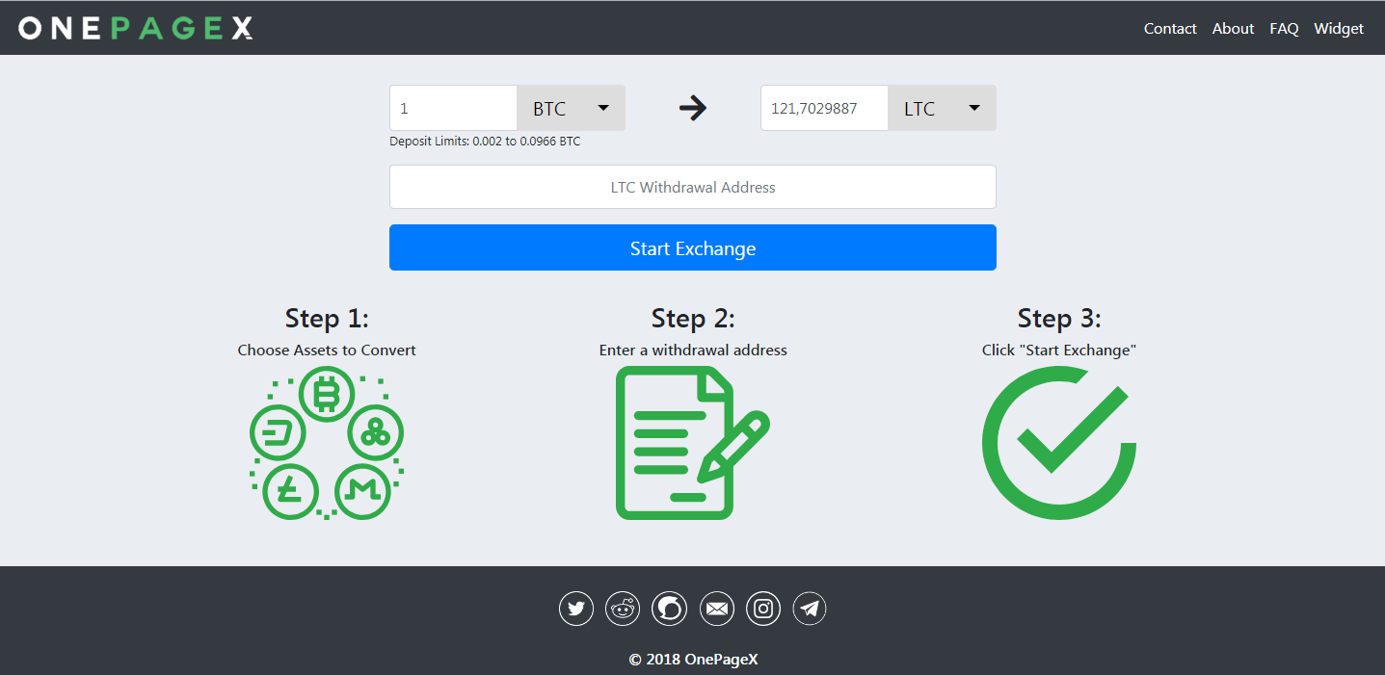This screenshot has width=1385, height=675.
Task: Click the LTC Withdrawal Address field
Action: pyautogui.click(x=693, y=187)
